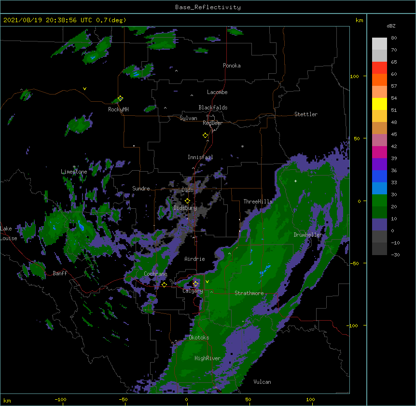
Task: Click the dBZ legend heading
Action: [391, 26]
